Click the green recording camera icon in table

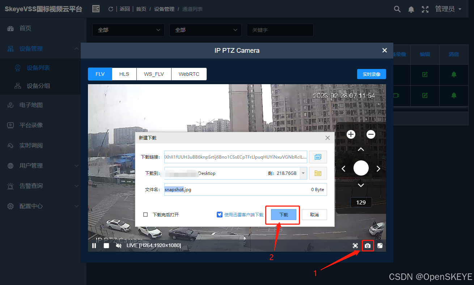click(396, 95)
